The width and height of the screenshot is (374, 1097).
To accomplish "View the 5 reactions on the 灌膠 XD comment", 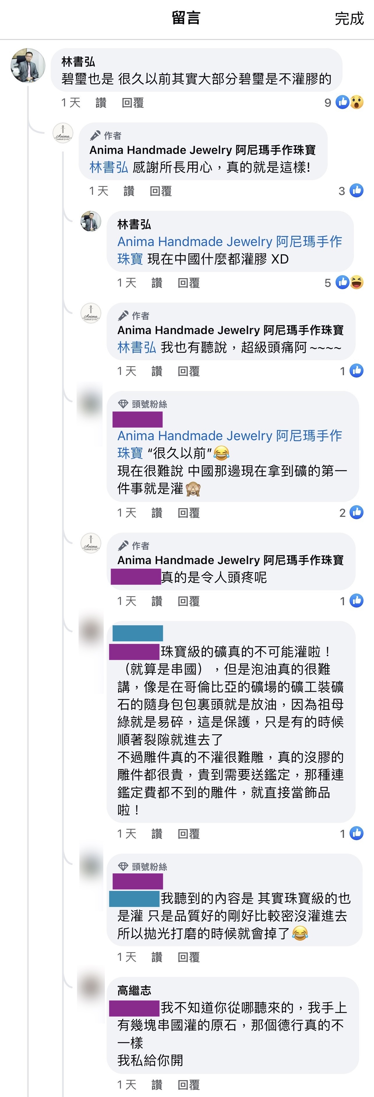I will (344, 282).
